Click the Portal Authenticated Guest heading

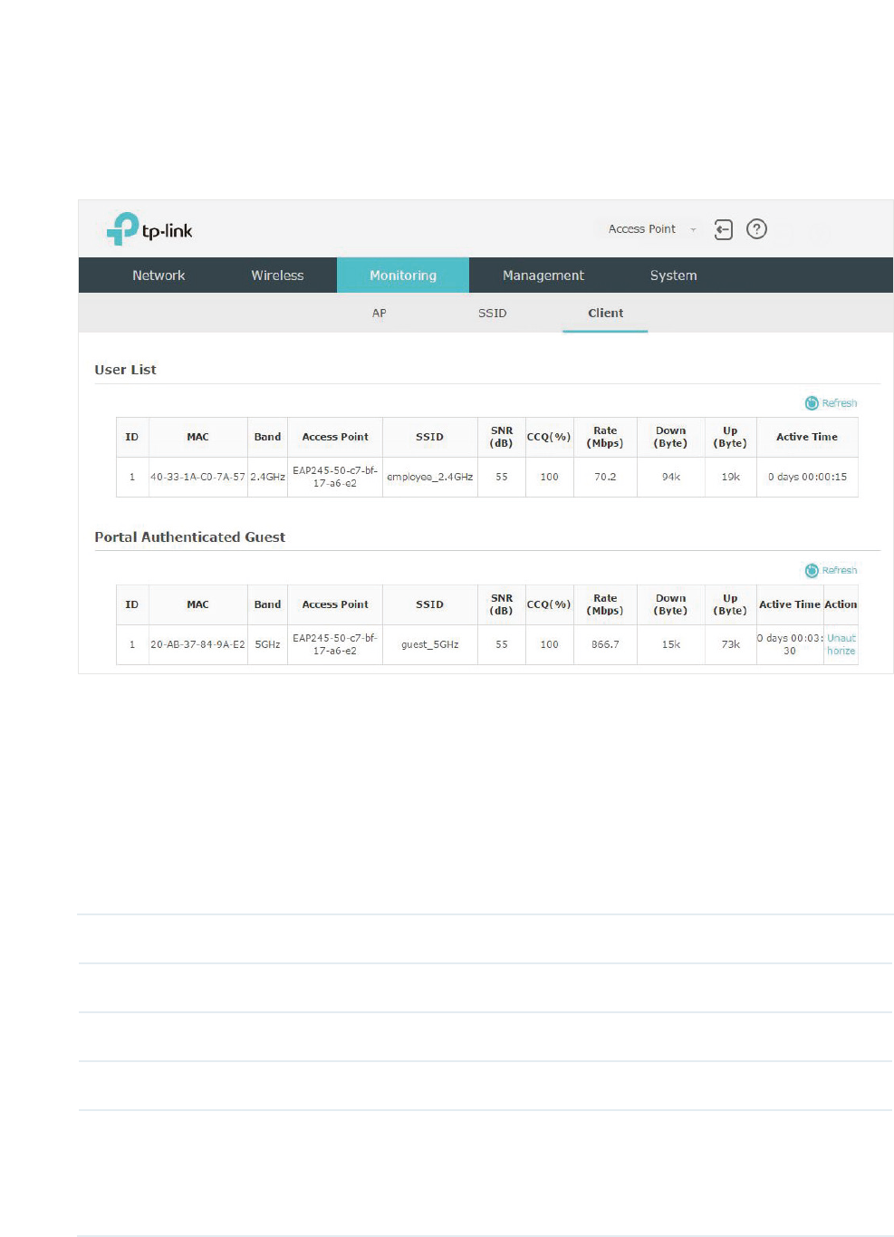[x=189, y=537]
